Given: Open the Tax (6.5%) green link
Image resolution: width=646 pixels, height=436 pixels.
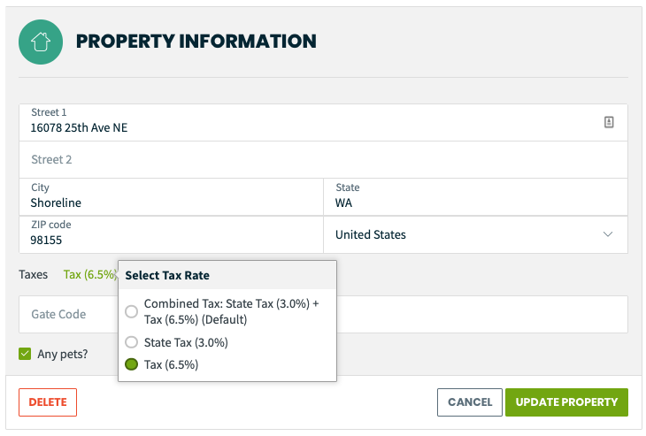Looking at the screenshot, I should (89, 275).
